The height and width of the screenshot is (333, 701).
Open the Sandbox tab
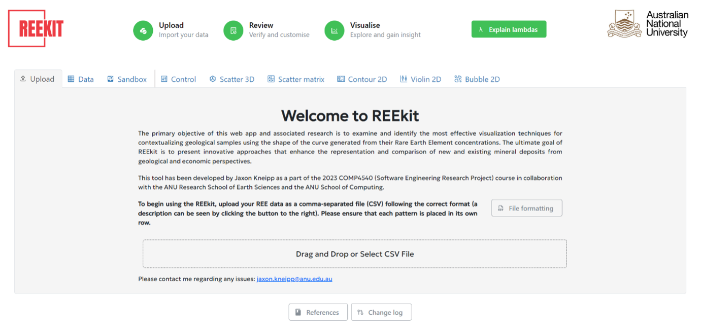coord(127,79)
